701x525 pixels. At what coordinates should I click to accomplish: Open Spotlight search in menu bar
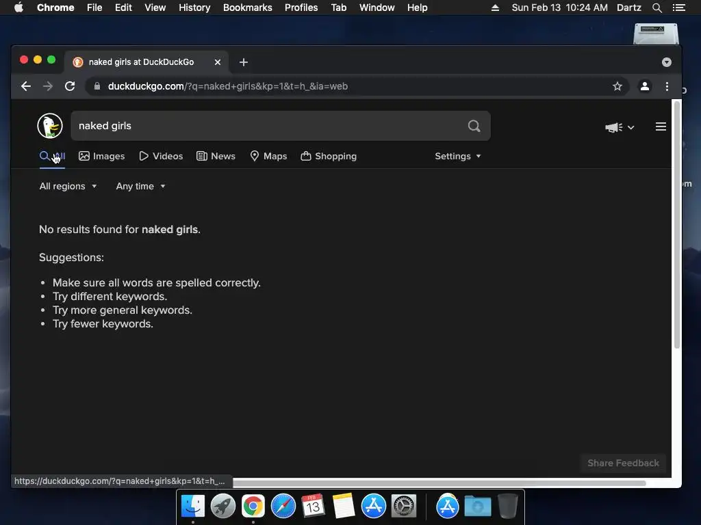tap(657, 8)
